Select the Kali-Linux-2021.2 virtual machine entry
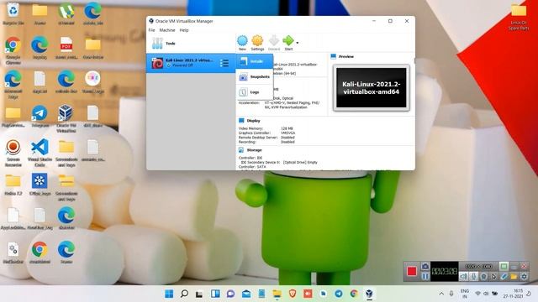The width and height of the screenshot is (538, 302). click(191, 63)
